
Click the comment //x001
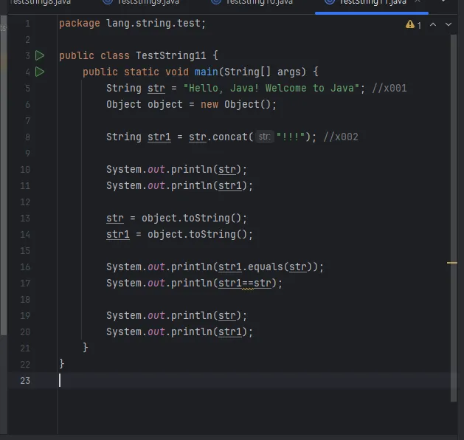pyautogui.click(x=389, y=89)
